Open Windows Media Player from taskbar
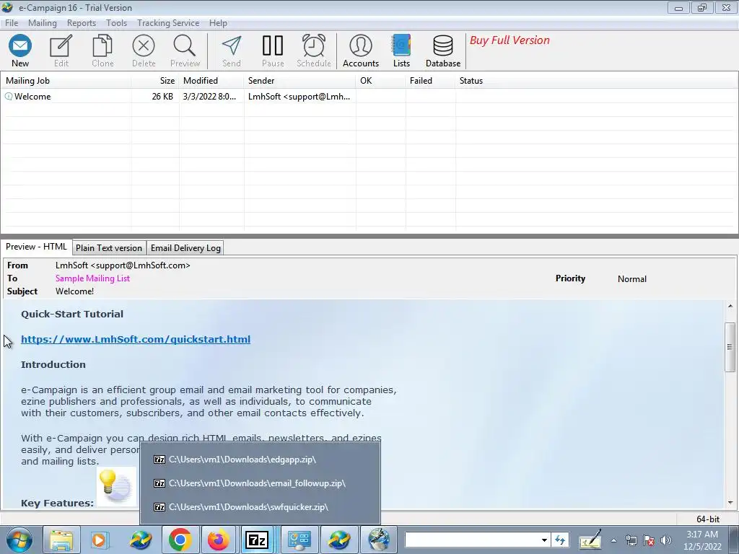 [100, 540]
